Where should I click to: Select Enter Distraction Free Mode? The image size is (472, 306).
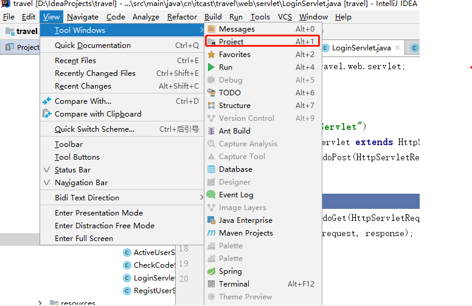(122, 226)
